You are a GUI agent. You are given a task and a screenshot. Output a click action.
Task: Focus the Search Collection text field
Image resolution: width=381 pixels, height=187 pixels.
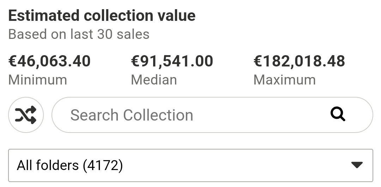tap(212, 115)
